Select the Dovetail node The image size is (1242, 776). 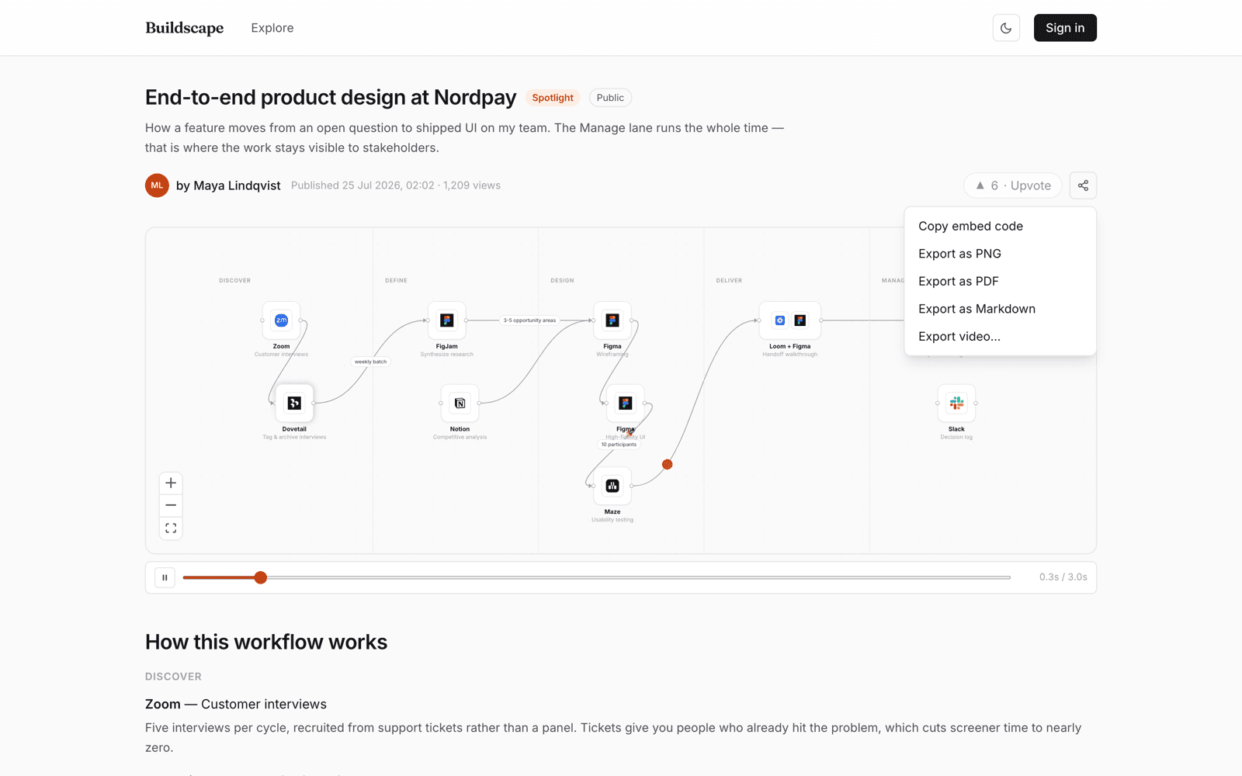click(x=294, y=403)
